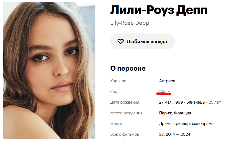Select the "27 мая" birth date link

tap(165, 102)
